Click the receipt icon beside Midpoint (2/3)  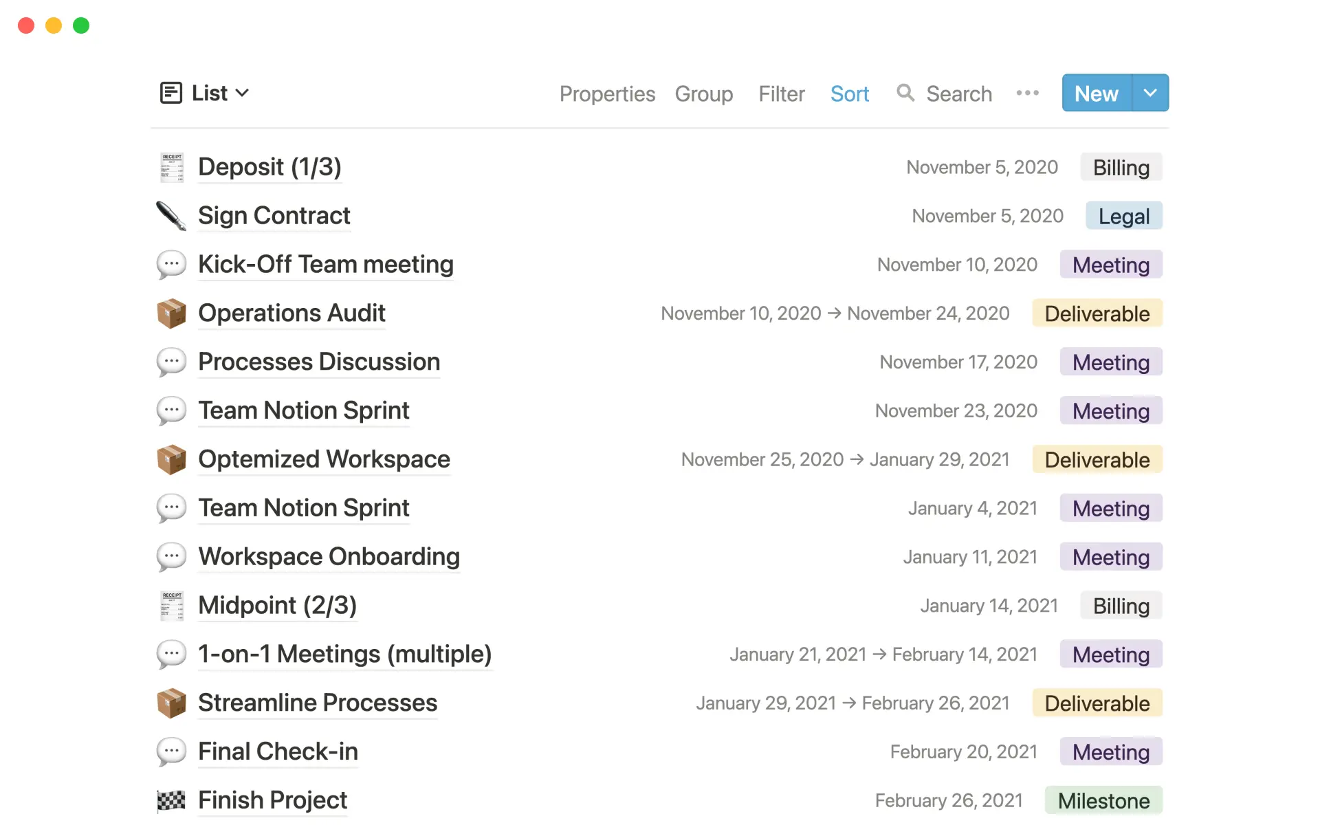pos(172,605)
